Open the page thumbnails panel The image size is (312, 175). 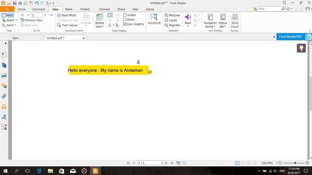[4, 65]
